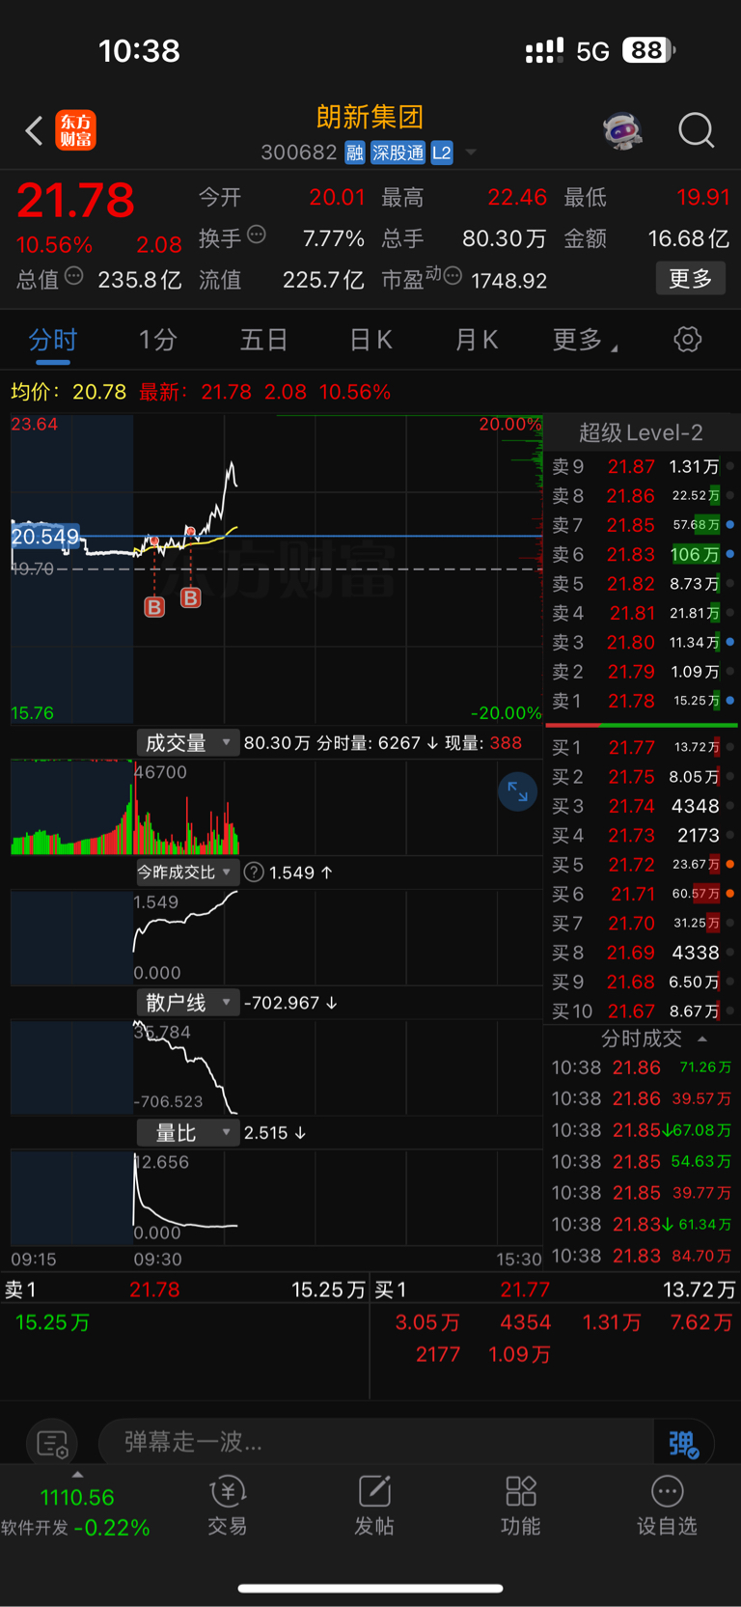Image resolution: width=741 pixels, height=1607 pixels.
Task: Open the 成交量 indicator dropdown
Action: (x=186, y=743)
